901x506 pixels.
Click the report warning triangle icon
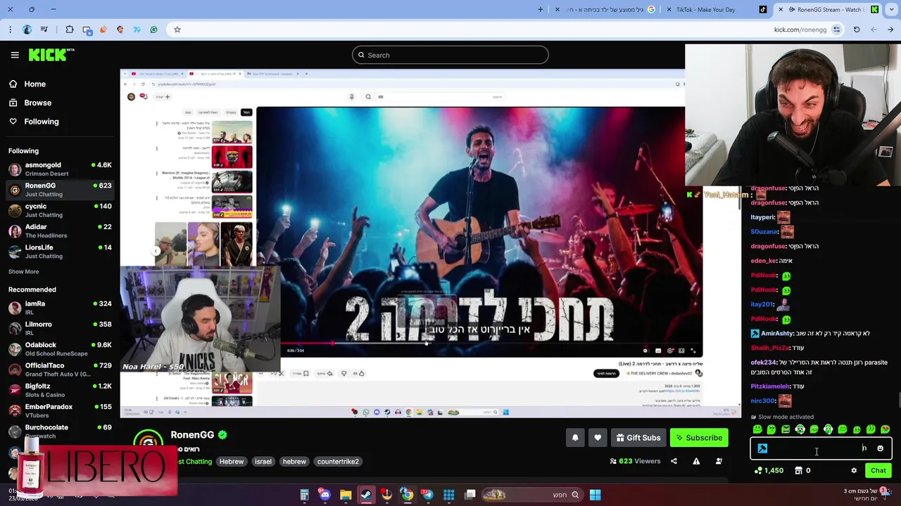696,461
